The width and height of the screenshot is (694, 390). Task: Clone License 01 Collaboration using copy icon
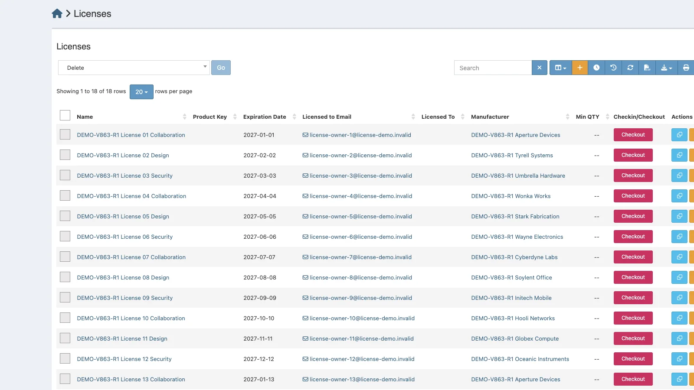pos(679,135)
